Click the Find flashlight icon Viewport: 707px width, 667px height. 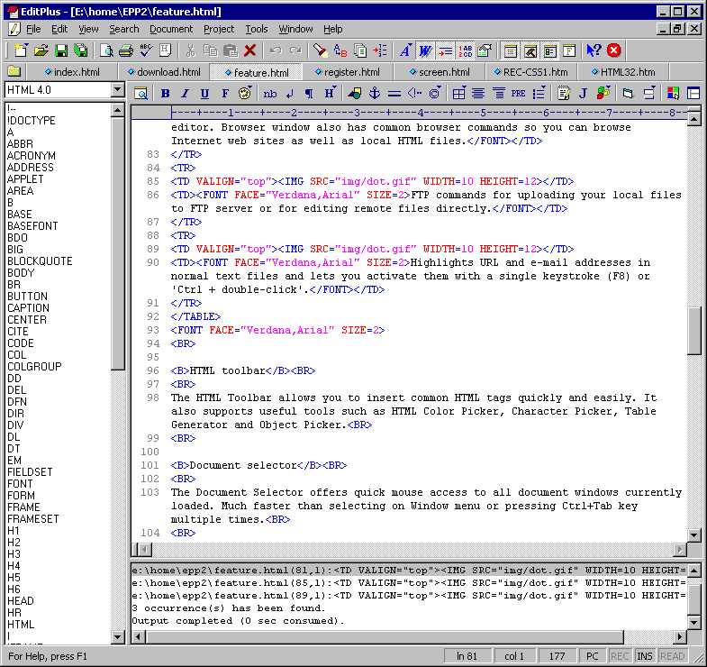coord(319,50)
